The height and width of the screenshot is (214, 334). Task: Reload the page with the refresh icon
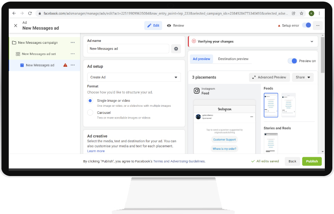(x=30, y=13)
